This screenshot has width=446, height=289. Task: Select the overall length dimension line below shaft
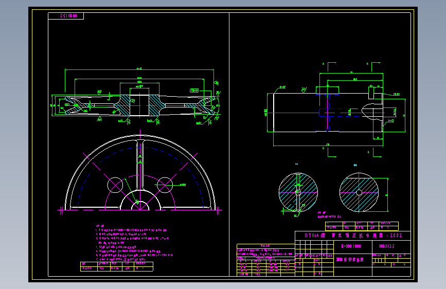[x=328, y=146]
